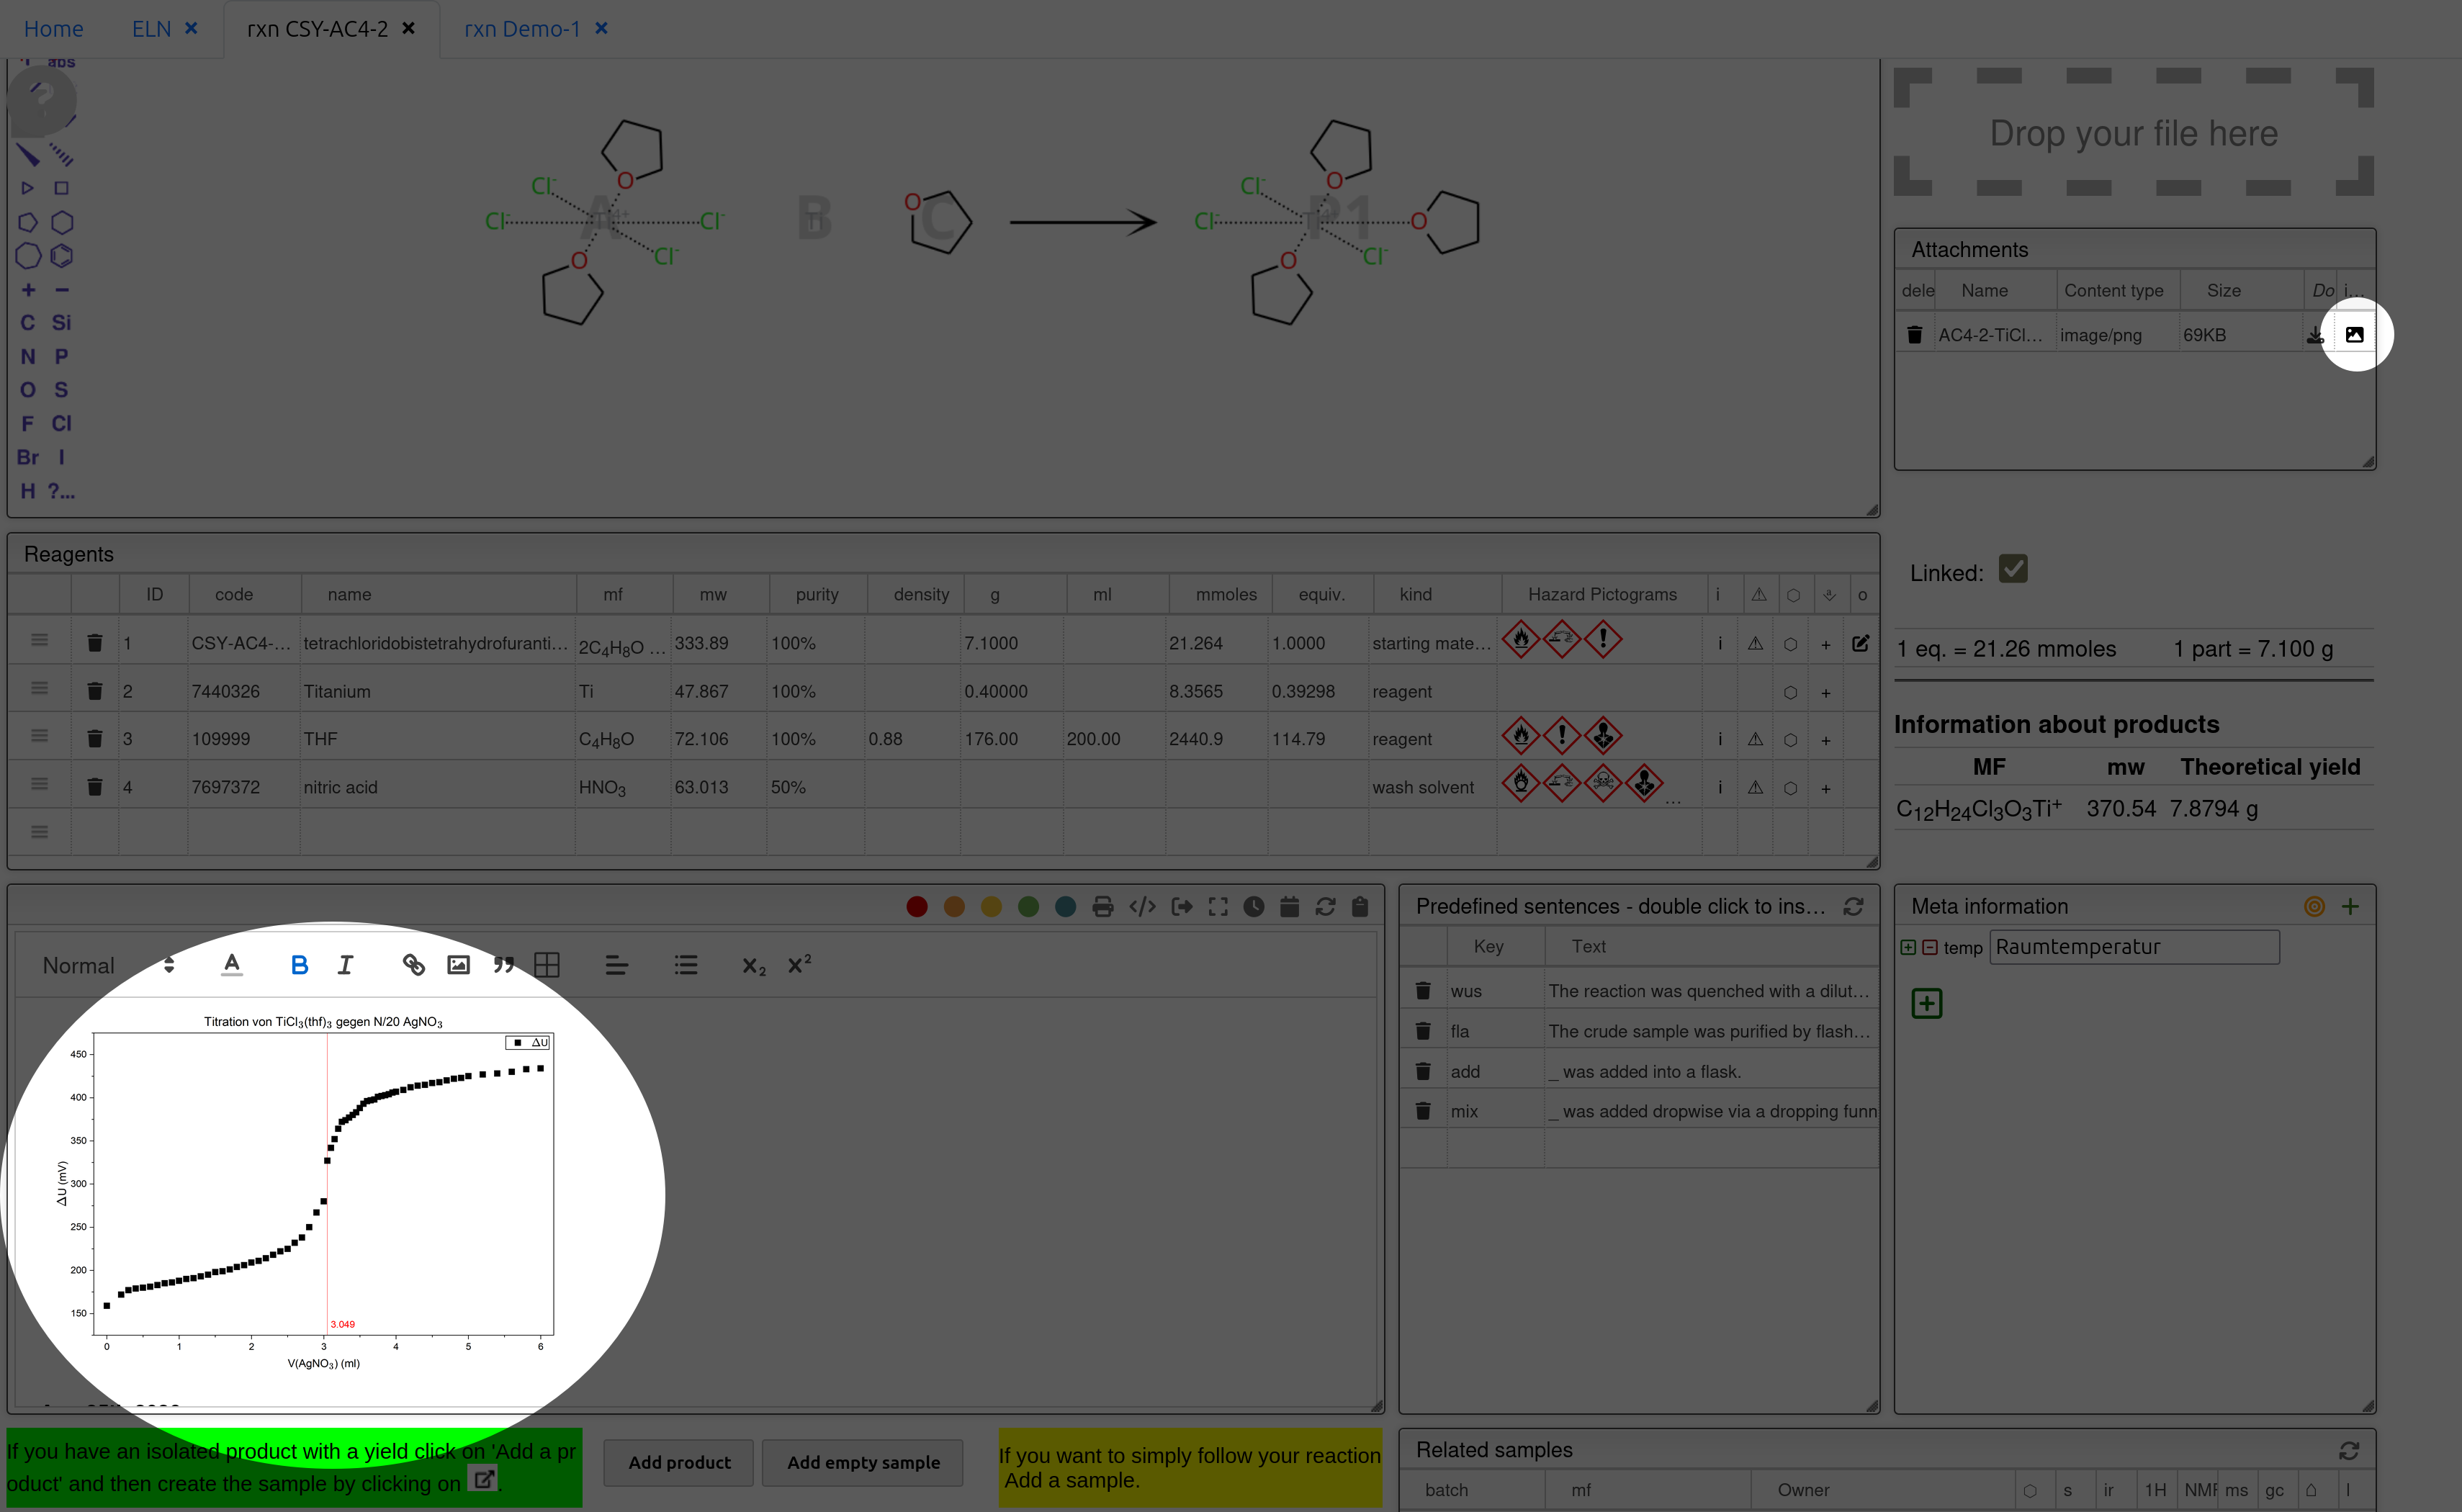
Task: Switch to the Home tab
Action: pos(54,29)
